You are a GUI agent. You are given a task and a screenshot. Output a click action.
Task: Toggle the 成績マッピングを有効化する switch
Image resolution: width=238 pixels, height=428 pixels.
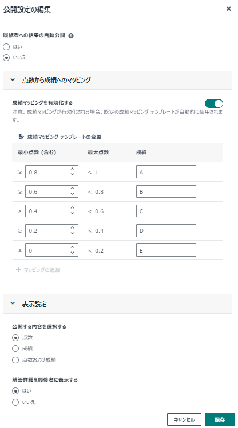tap(214, 103)
